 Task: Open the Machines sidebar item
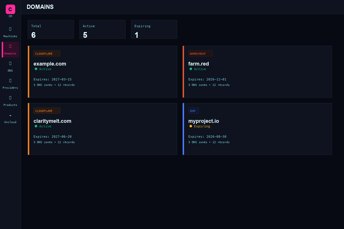[10, 32]
